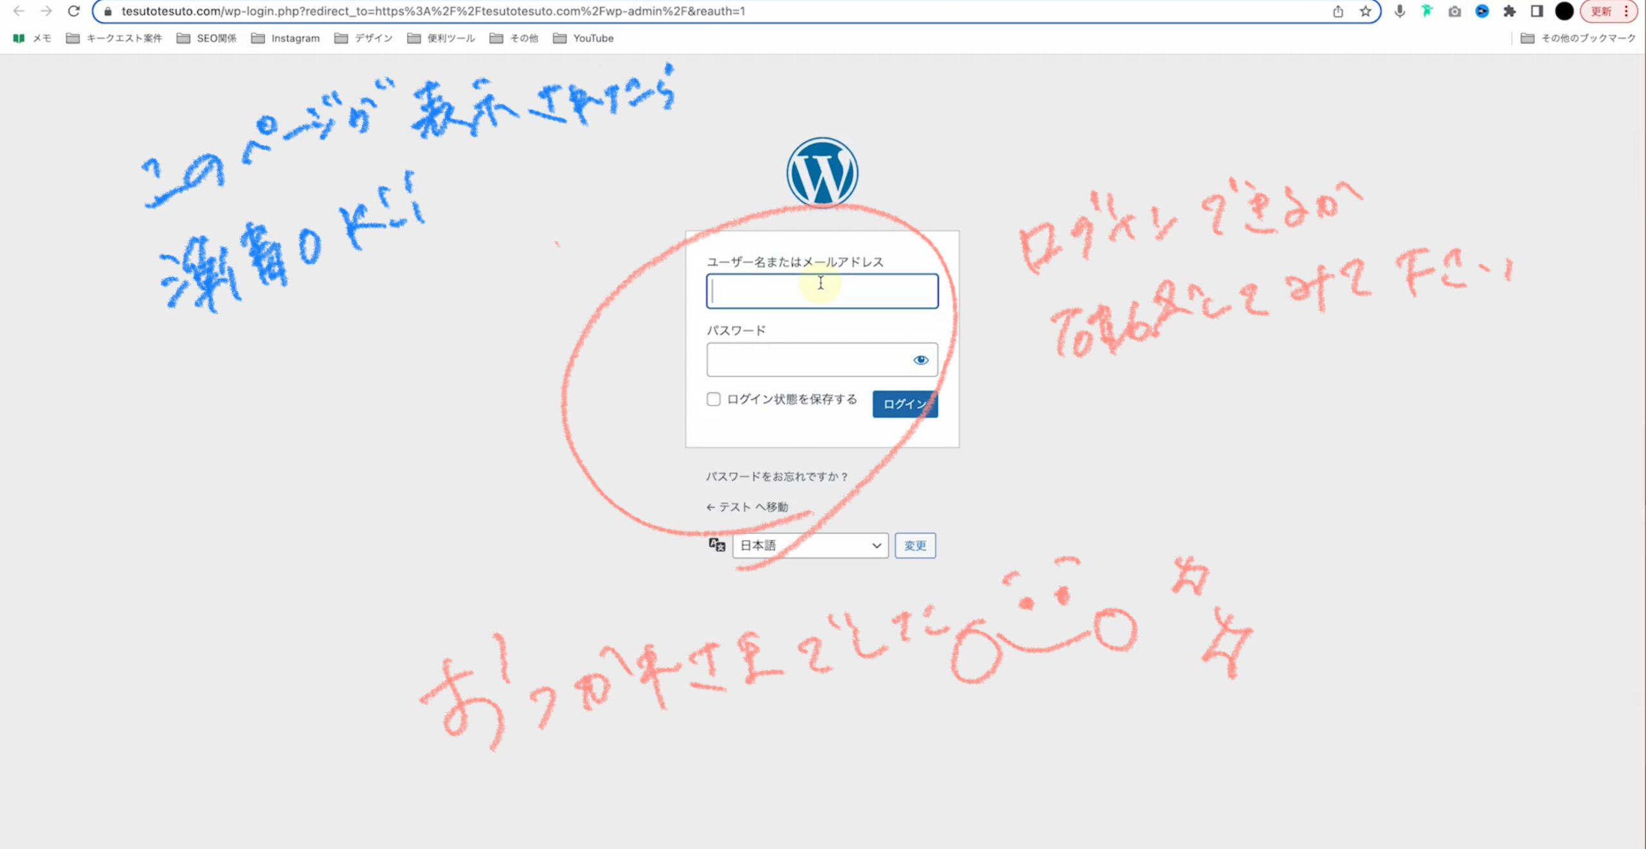Click the 変更 language button
Screen dimensions: 1646x849
point(915,546)
